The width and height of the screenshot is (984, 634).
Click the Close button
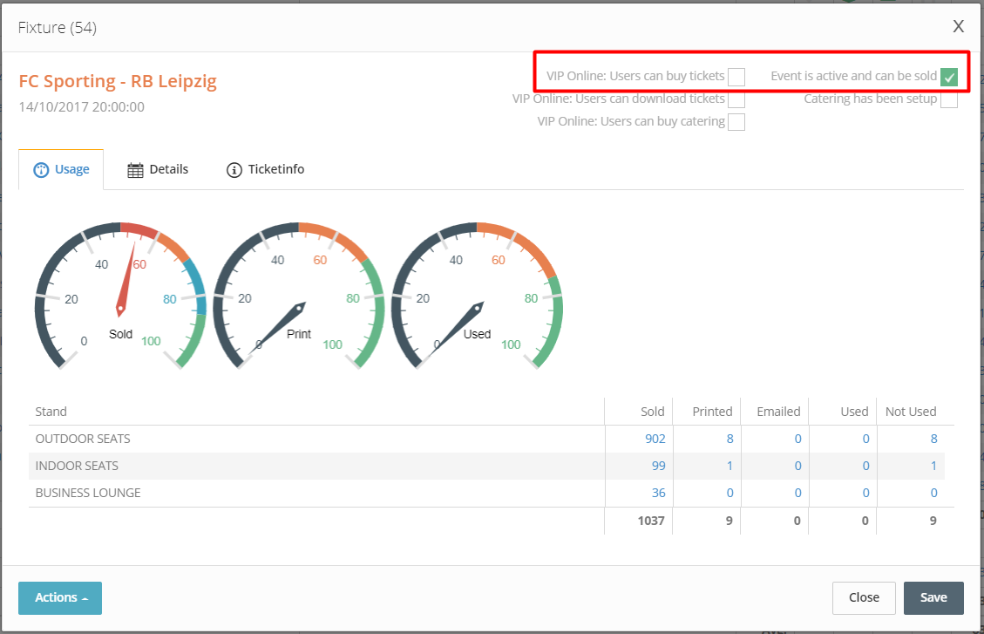(864, 597)
